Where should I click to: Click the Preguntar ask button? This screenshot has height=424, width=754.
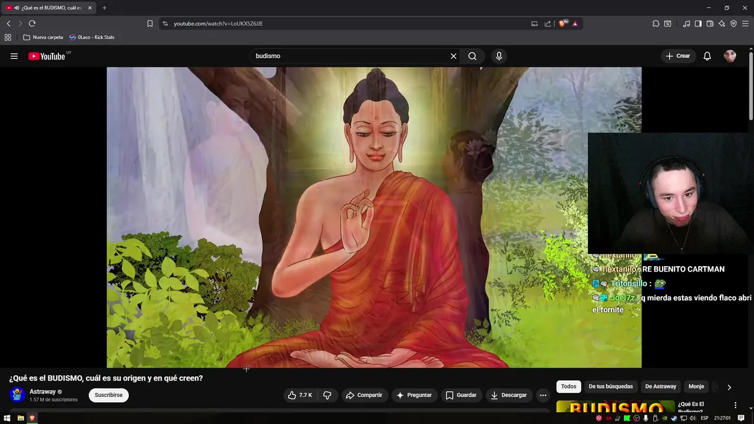coord(414,395)
